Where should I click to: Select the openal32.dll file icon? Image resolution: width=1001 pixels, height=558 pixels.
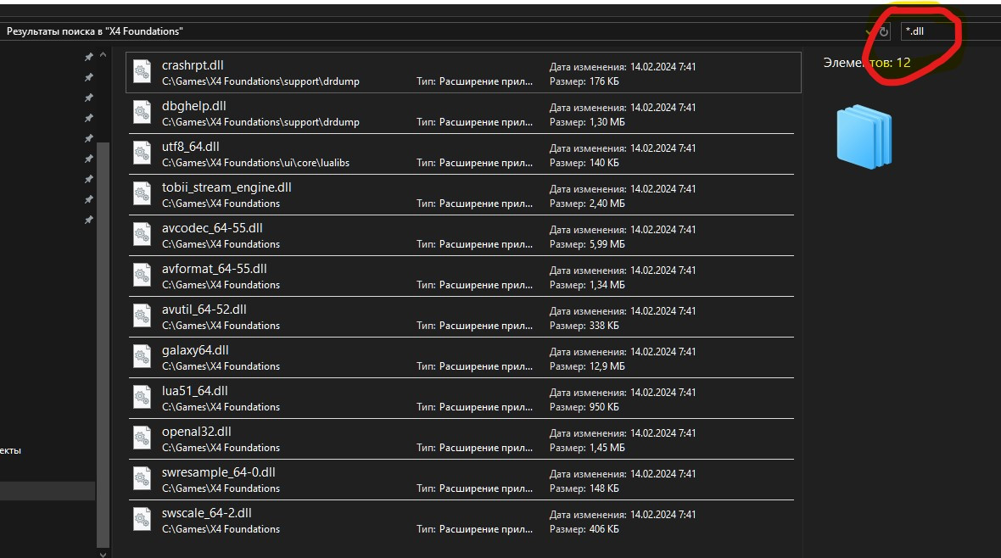[143, 439]
